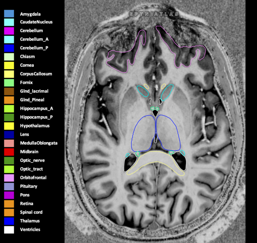Click the CaudateNucleus color swatch

click(9, 22)
